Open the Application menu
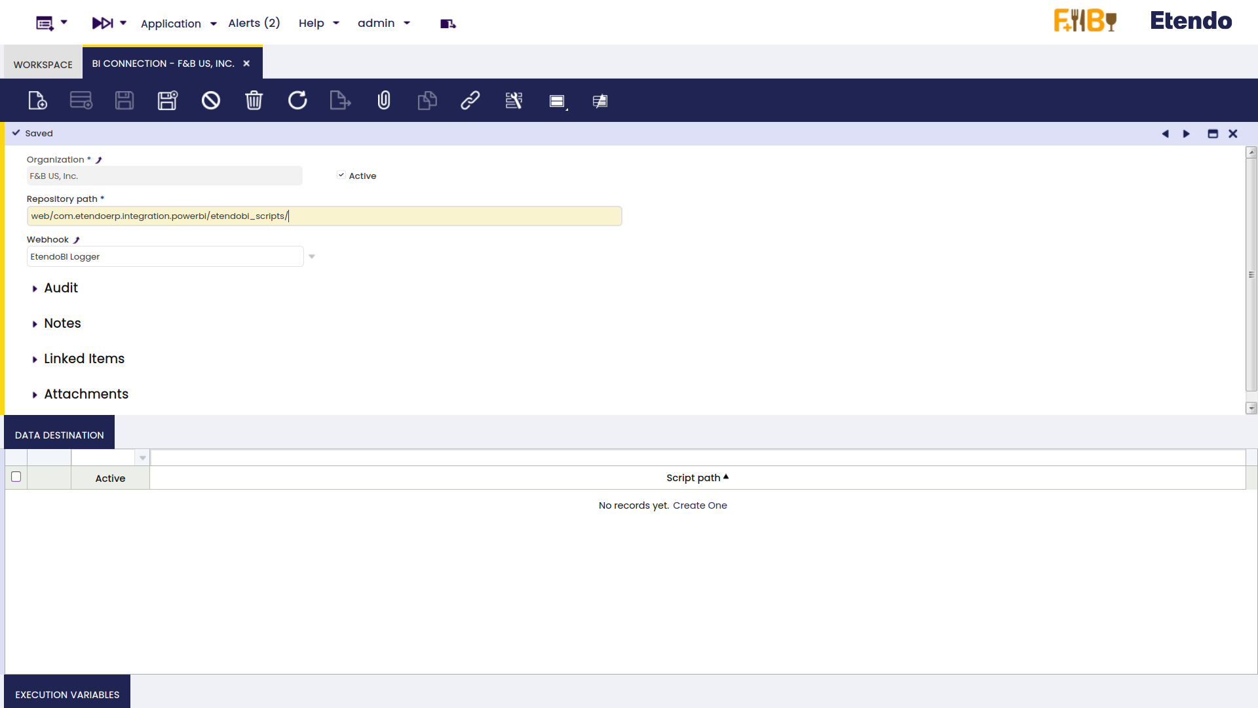The height and width of the screenshot is (708, 1258). point(178,24)
